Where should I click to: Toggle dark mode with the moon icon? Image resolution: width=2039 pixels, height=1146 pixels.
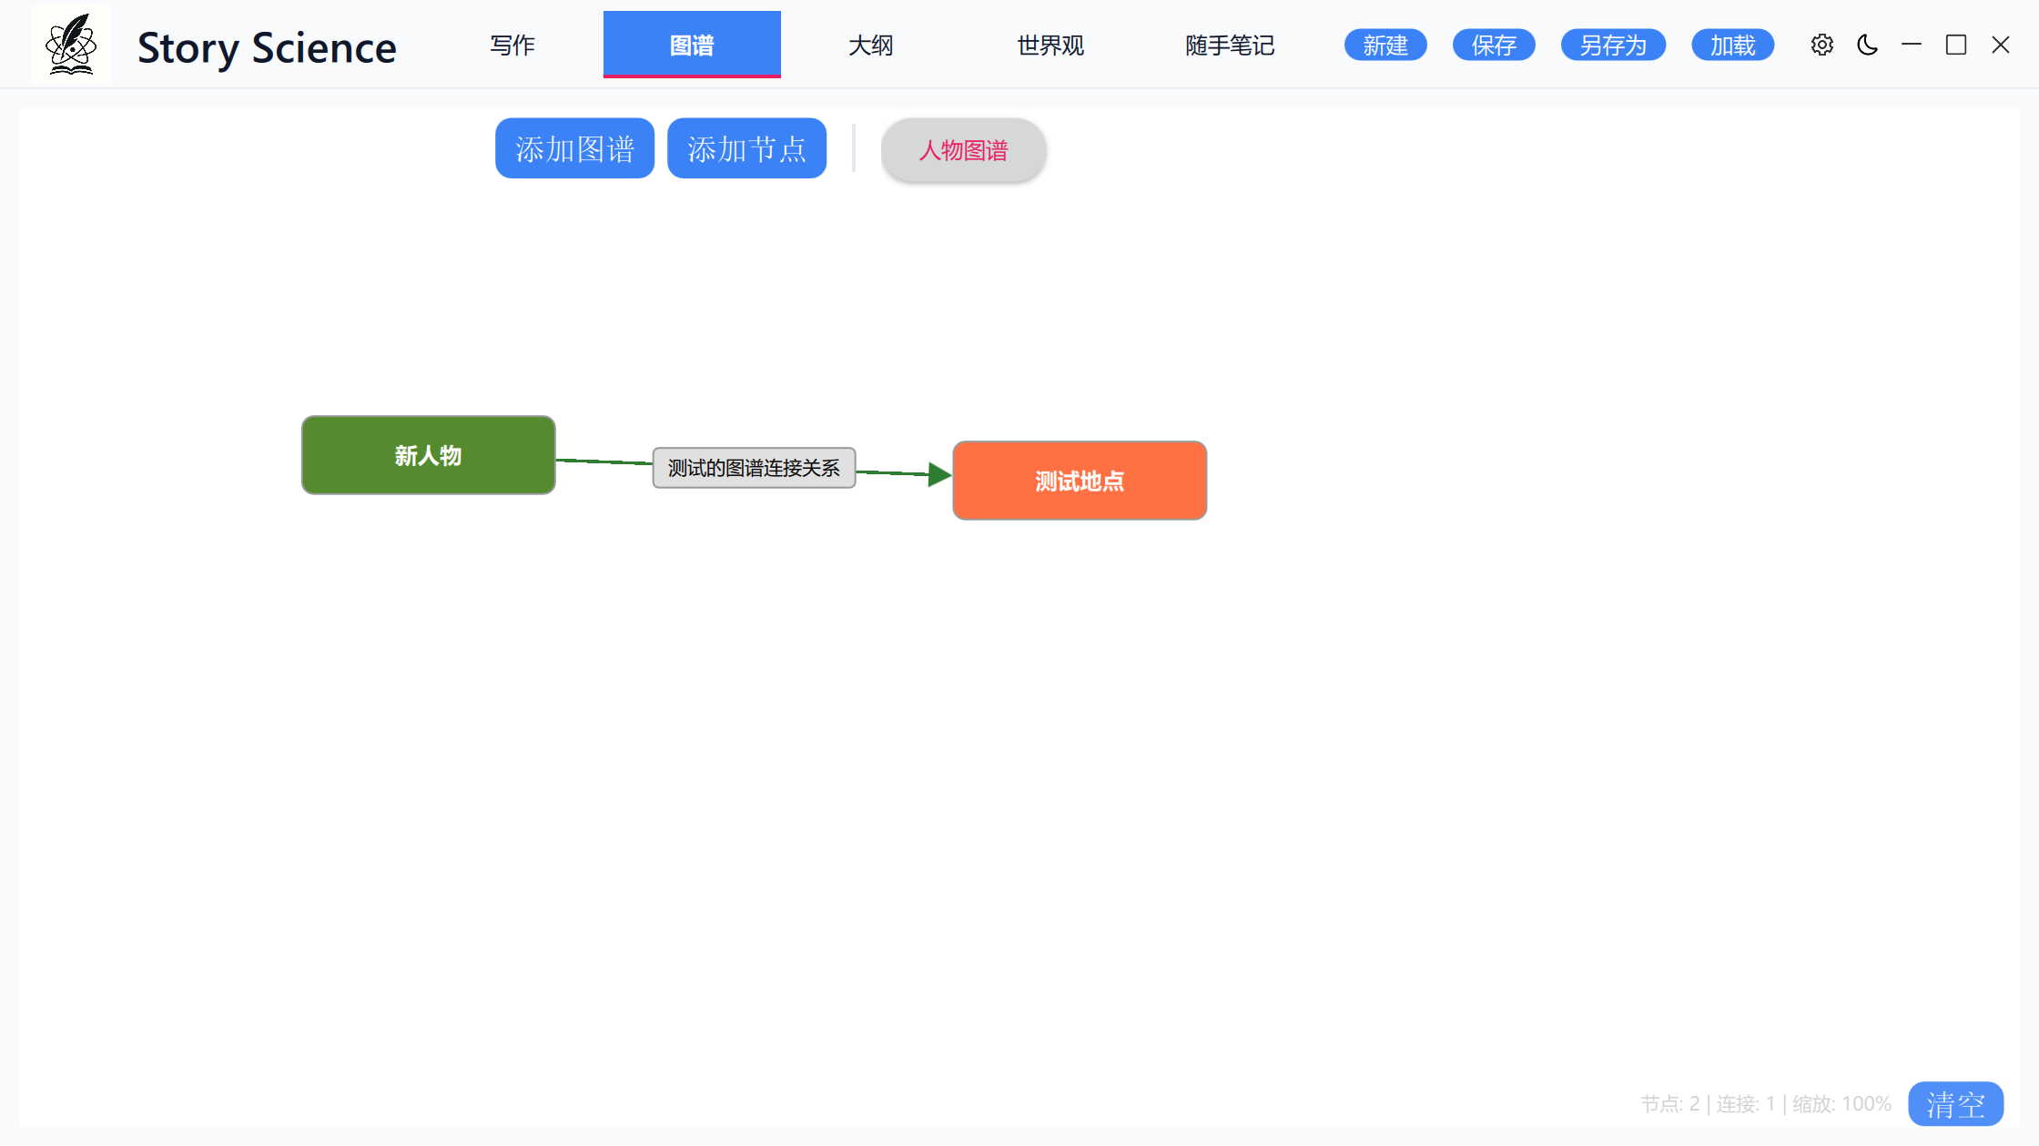point(1867,45)
